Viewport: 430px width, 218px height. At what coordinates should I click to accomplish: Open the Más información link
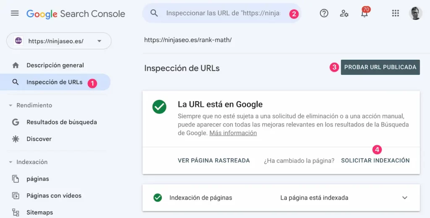(x=233, y=133)
